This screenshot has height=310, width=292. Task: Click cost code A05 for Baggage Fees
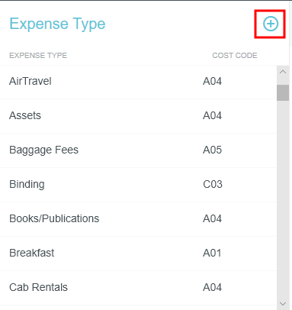[212, 150]
